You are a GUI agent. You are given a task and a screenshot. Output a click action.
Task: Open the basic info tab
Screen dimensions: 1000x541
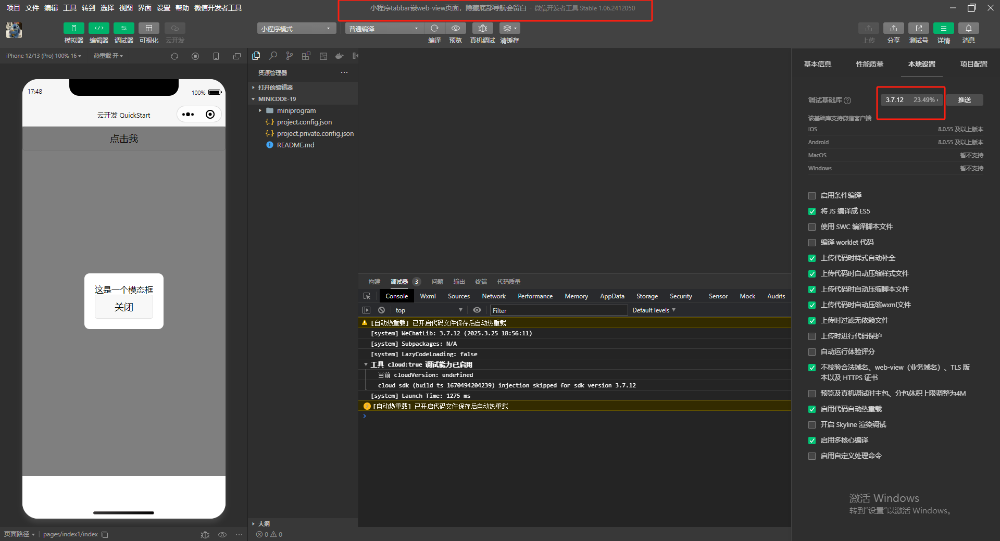click(x=817, y=64)
